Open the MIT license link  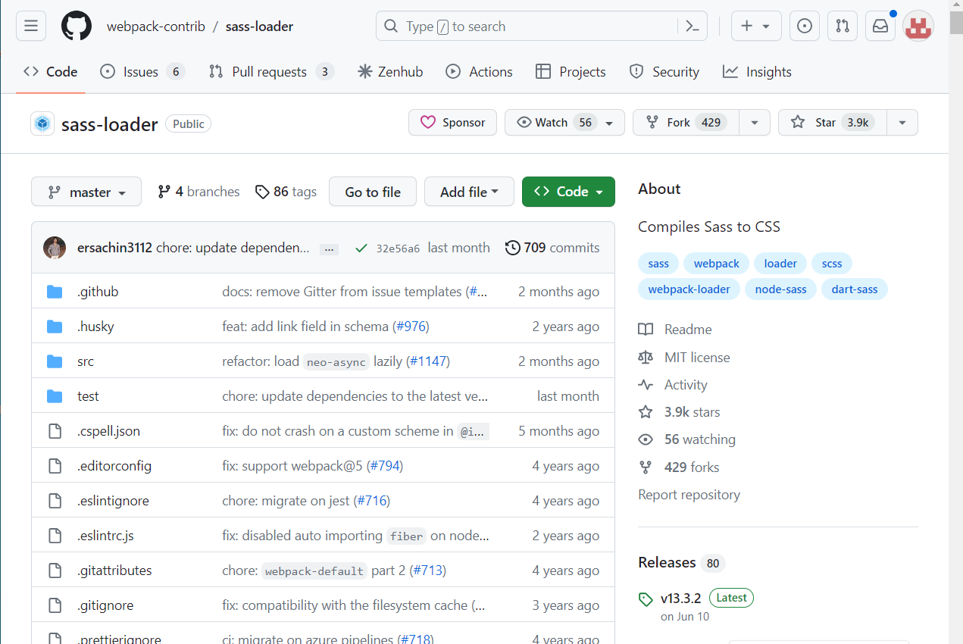(684, 357)
